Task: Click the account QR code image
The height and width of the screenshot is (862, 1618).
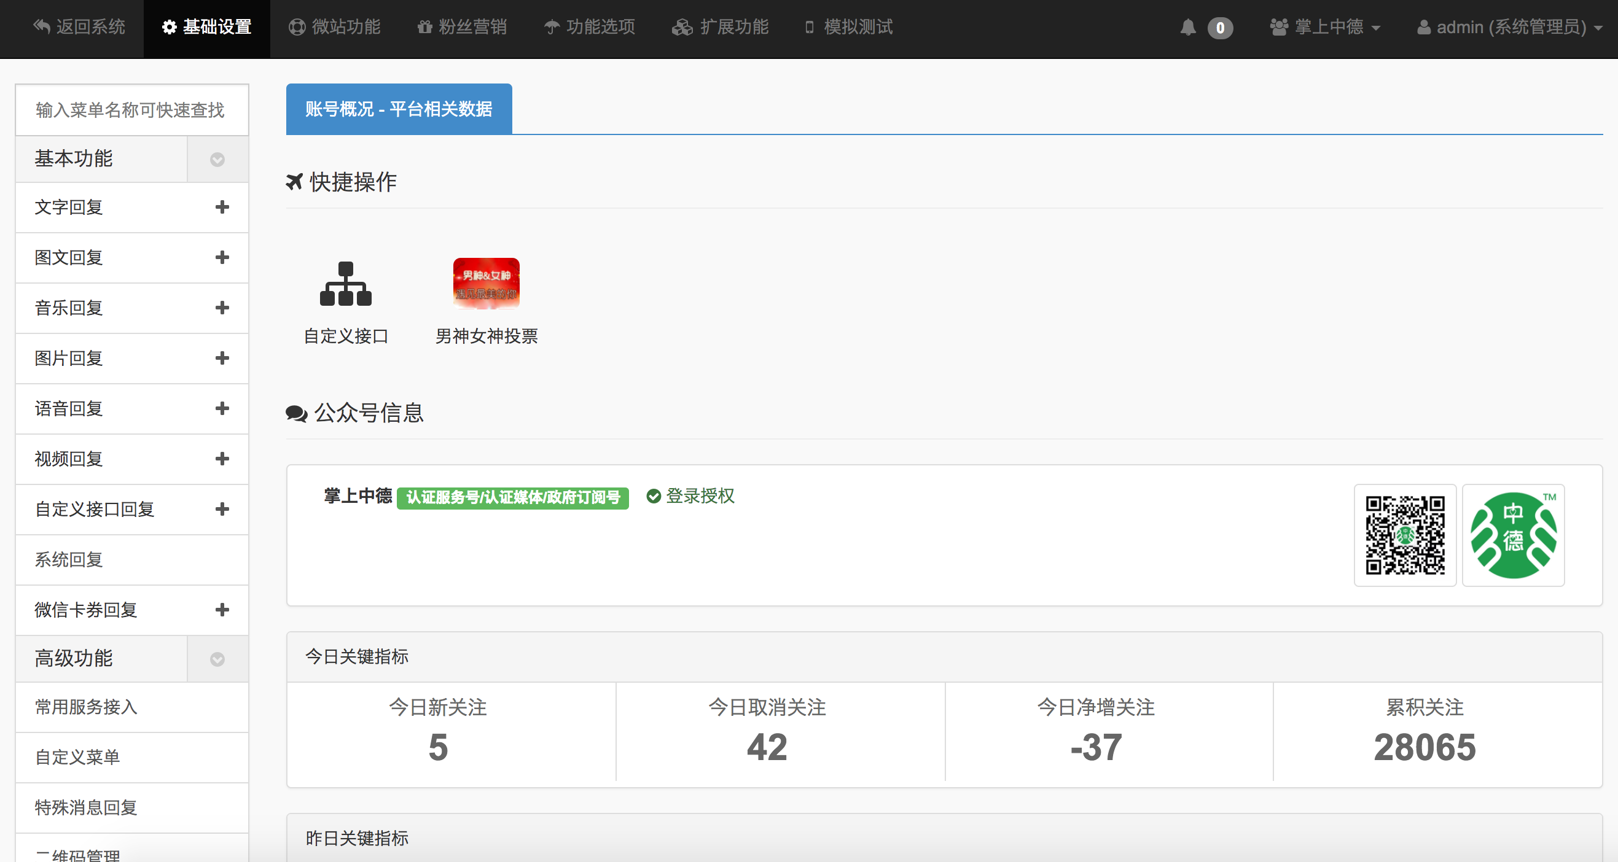Action: click(x=1404, y=535)
